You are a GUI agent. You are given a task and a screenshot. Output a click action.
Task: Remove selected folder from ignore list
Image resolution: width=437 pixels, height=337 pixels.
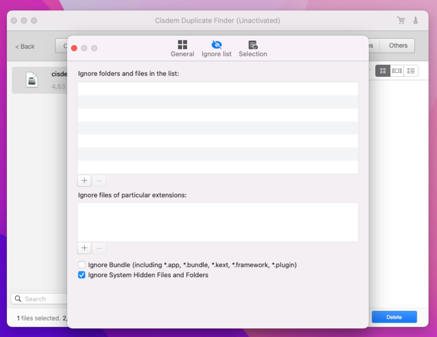tap(99, 181)
